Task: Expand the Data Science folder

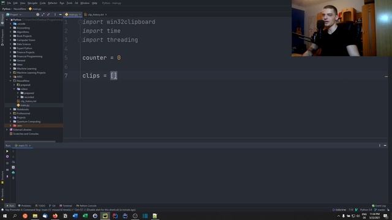Action: pyautogui.click(x=10, y=44)
